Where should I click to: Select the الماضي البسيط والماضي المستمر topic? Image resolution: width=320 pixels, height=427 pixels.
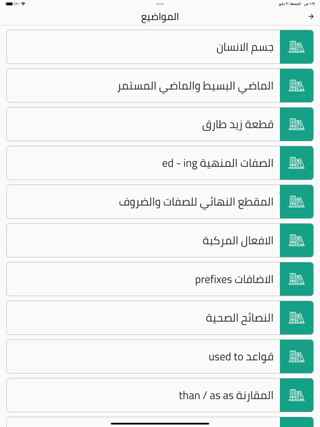(x=142, y=85)
